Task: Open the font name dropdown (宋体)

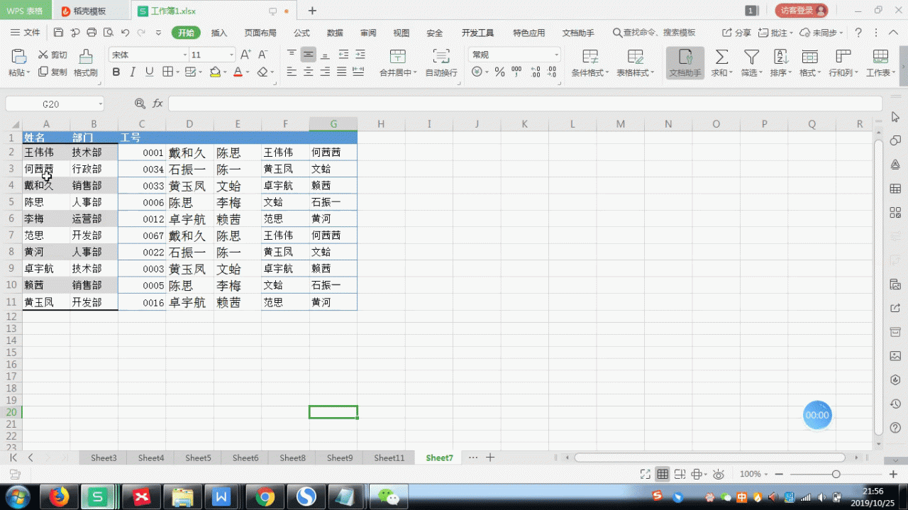Action: [x=185, y=55]
